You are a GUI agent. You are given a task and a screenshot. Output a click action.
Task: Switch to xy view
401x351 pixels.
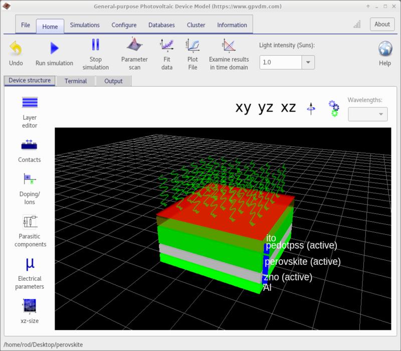pos(243,108)
